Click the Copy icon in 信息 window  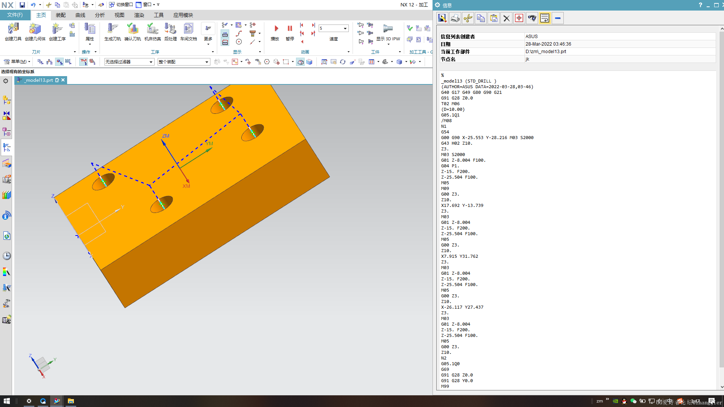(x=481, y=18)
